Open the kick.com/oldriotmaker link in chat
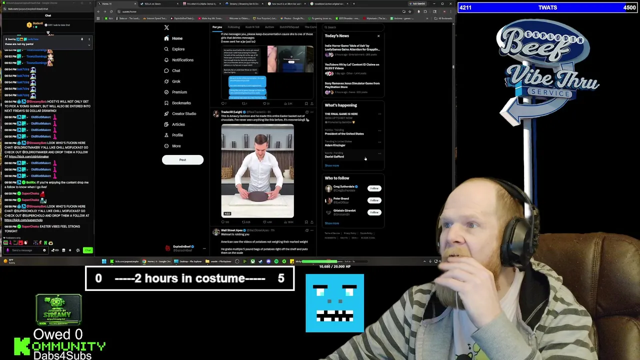Screen dimensions: 640x360 tap(29, 156)
